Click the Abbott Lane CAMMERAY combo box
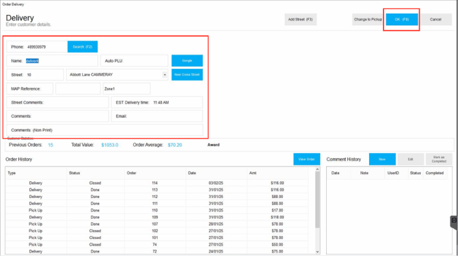Image resolution: width=458 pixels, height=256 pixels. point(117,74)
